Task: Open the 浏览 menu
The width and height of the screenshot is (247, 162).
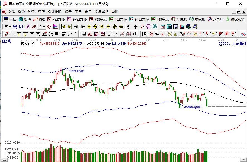Action: pyautogui.click(x=21, y=12)
